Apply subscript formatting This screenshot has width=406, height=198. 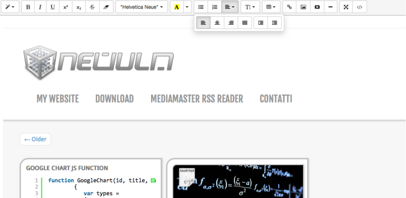tap(79, 7)
